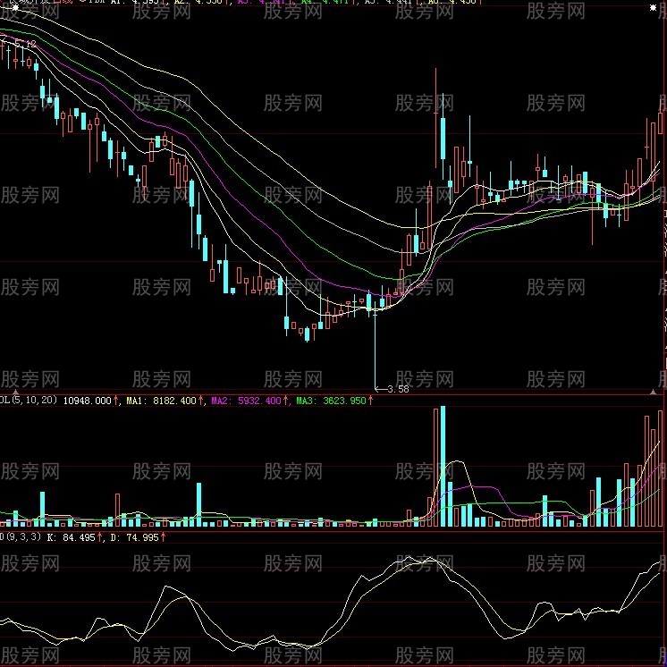Click the volume value 10948.000
The width and height of the screenshot is (667, 667).
(x=88, y=401)
